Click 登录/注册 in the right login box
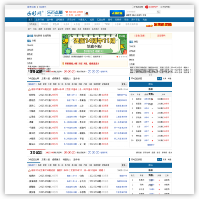 [x=140, y=36]
